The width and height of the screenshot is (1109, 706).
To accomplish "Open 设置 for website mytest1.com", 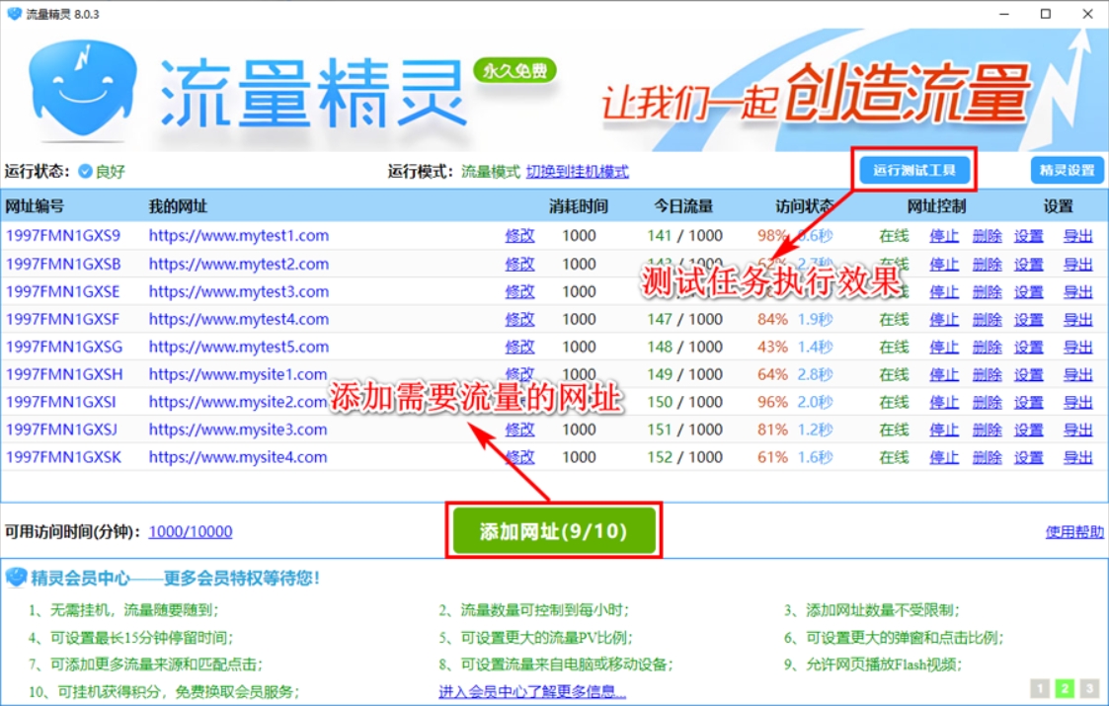I will 1028,236.
